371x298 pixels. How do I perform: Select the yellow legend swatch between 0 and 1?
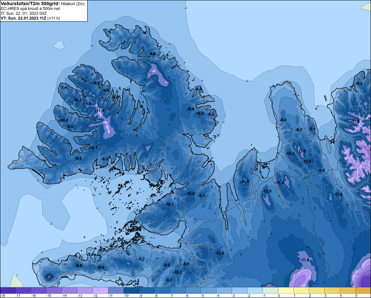point(286,291)
